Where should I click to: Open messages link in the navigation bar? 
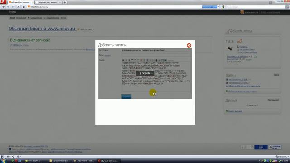[36, 18]
